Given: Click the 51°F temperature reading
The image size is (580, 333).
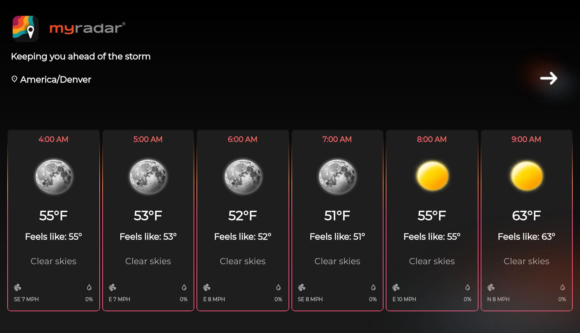Looking at the screenshot, I should coord(337,216).
